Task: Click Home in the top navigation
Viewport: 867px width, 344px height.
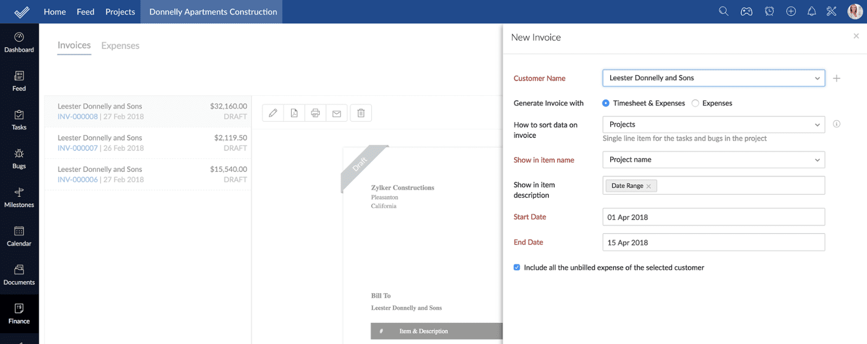Action: (x=55, y=11)
